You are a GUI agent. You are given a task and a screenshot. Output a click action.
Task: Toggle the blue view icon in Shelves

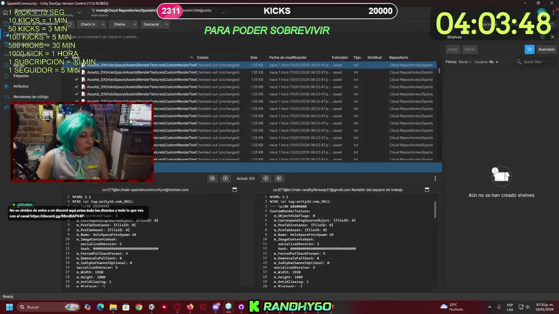pyautogui.click(x=529, y=49)
